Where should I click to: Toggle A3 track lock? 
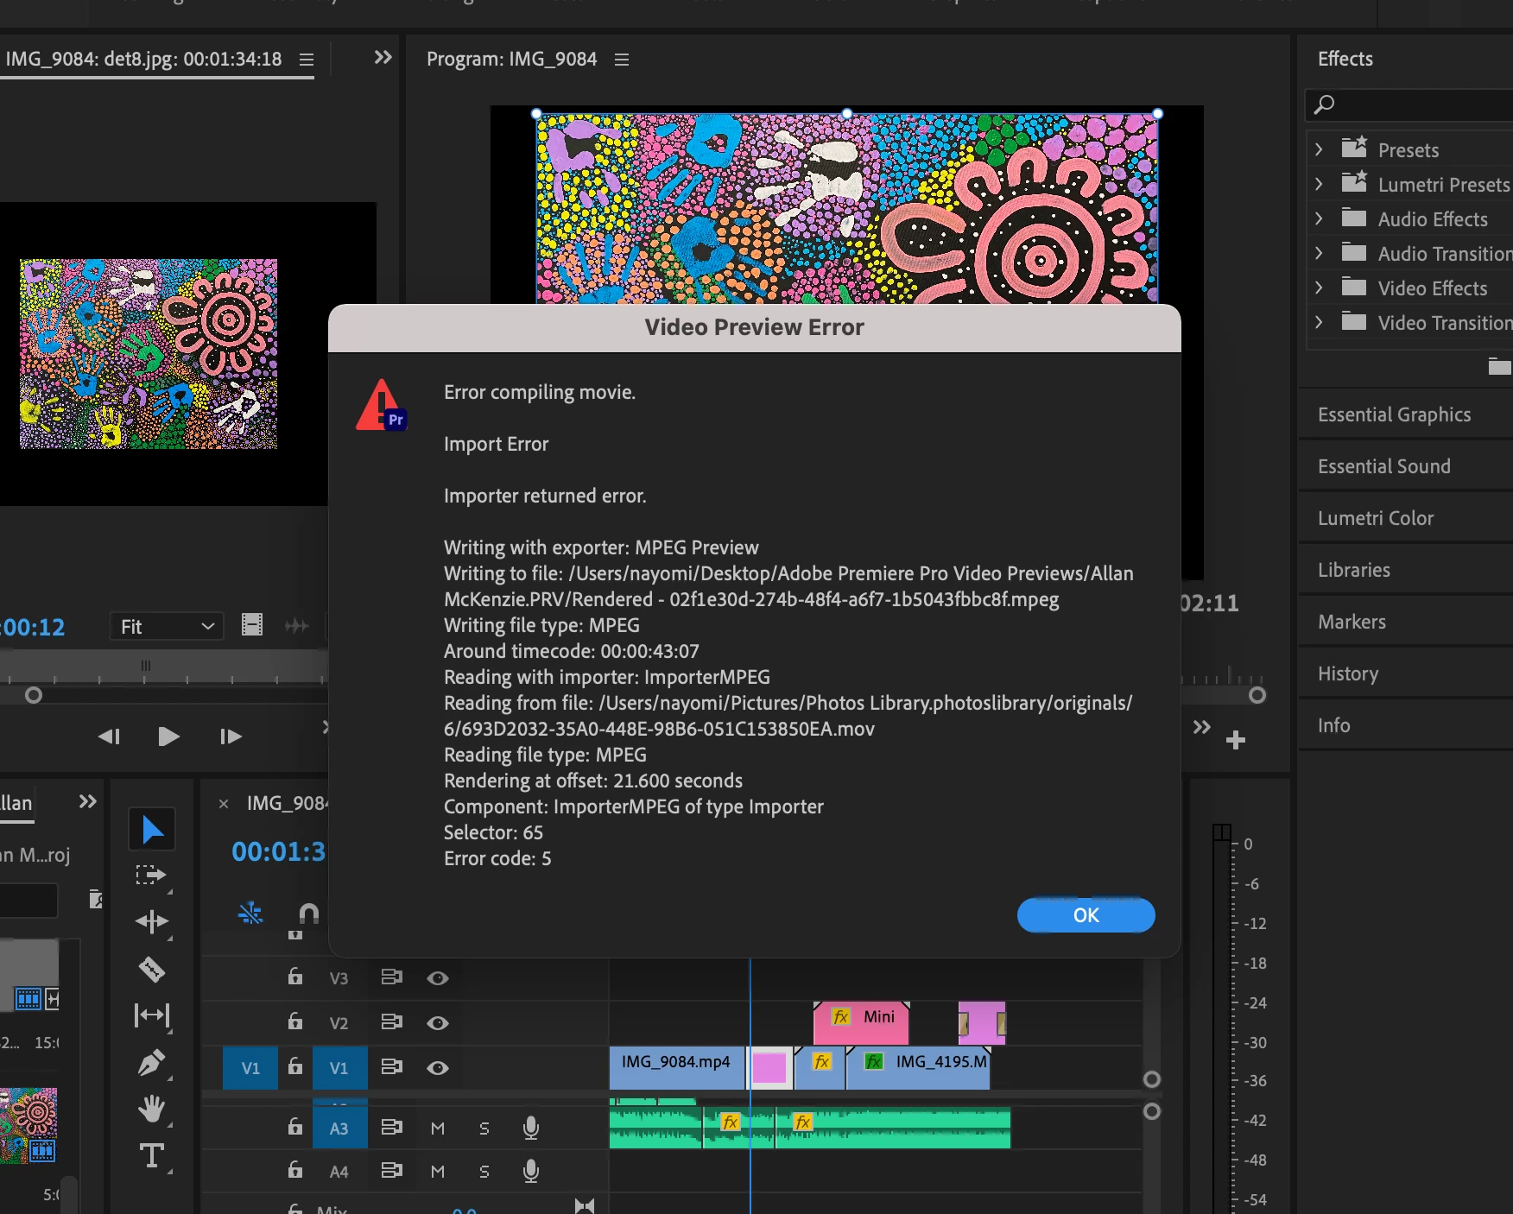point(295,1127)
